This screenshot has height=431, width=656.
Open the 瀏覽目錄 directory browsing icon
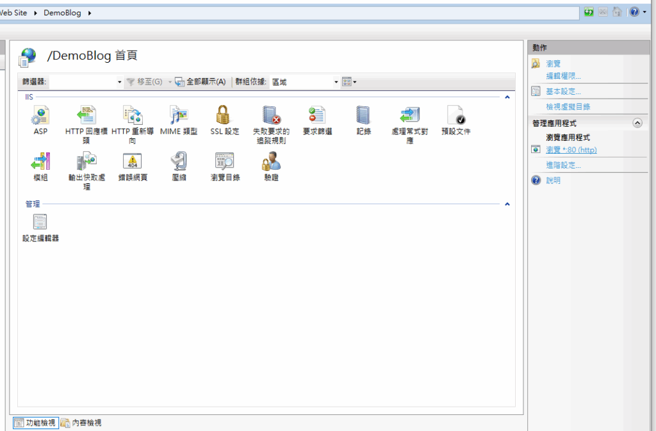[x=224, y=161]
